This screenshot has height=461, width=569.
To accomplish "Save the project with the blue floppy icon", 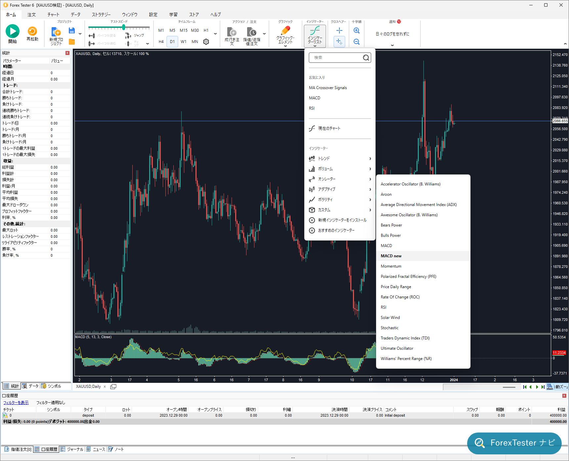I will pyautogui.click(x=71, y=31).
